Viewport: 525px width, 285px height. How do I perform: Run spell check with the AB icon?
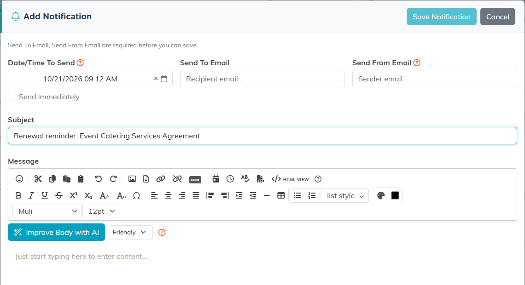245,179
